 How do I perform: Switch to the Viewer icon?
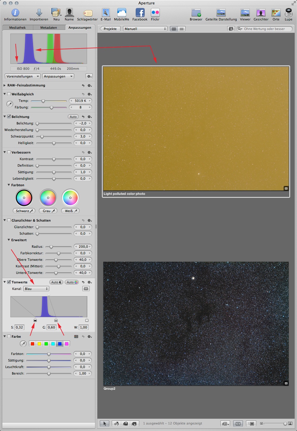(245, 13)
